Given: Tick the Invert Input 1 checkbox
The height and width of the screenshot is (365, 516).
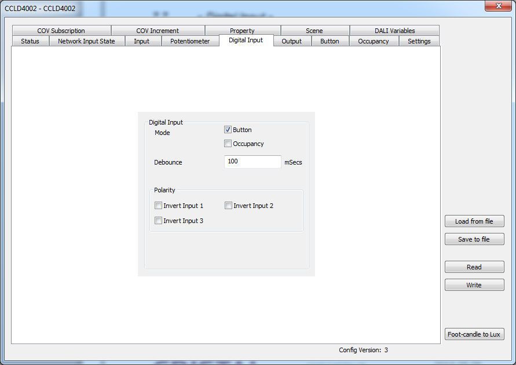Looking at the screenshot, I should (x=158, y=206).
